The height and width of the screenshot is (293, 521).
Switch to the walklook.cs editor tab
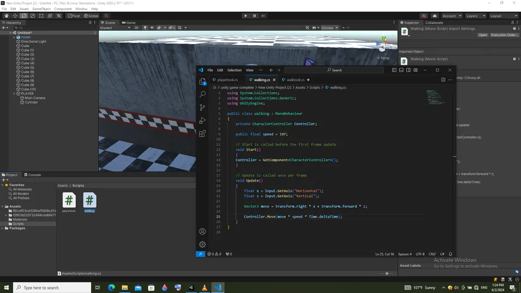click(295, 80)
